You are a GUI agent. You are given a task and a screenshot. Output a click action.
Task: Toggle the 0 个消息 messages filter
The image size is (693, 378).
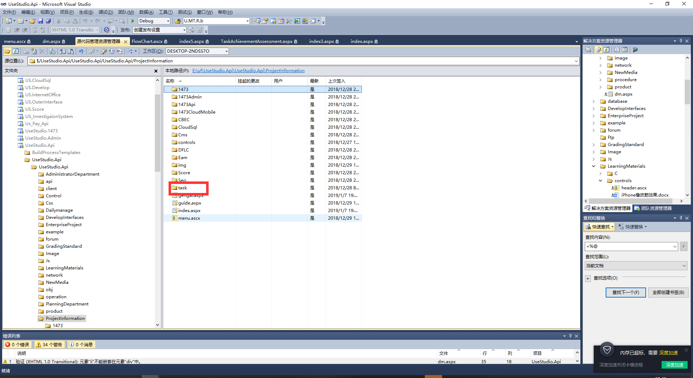tap(81, 344)
